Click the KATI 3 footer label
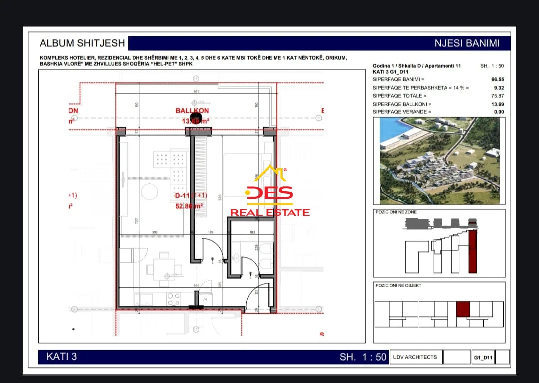This screenshot has width=539, height=383. coord(62,356)
